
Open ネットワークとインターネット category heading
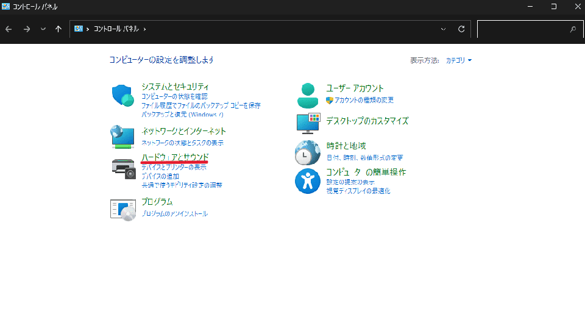(183, 131)
